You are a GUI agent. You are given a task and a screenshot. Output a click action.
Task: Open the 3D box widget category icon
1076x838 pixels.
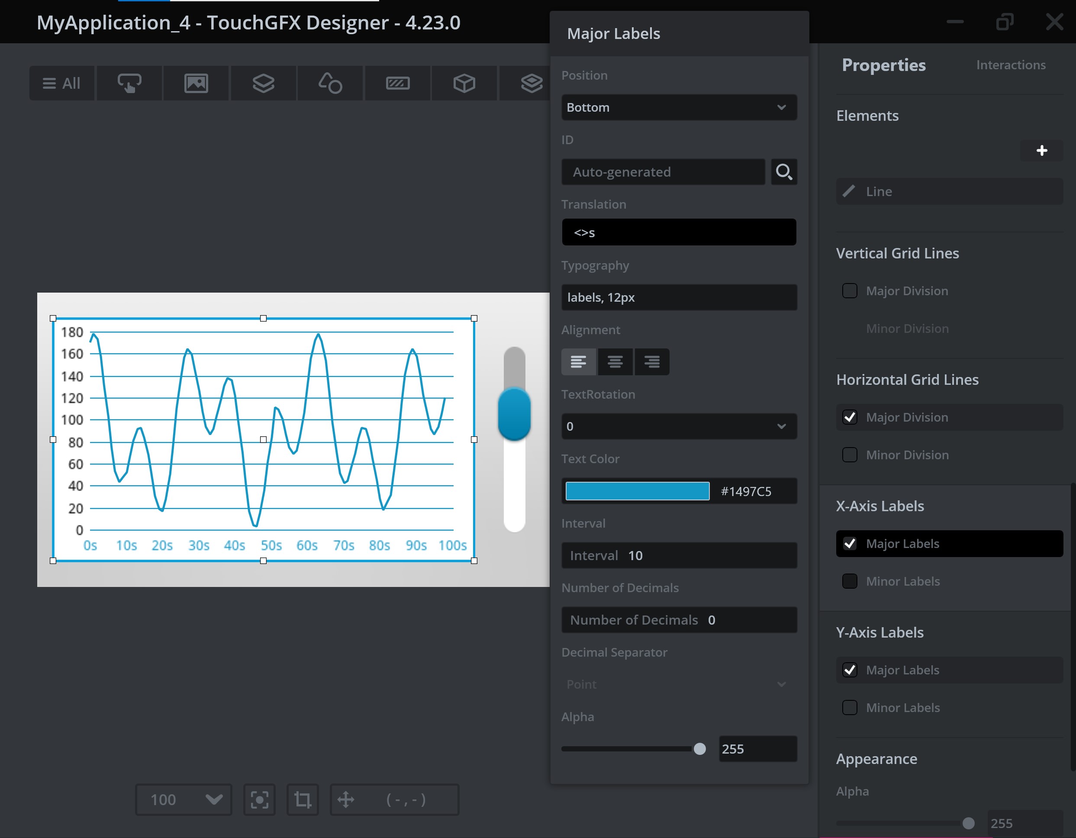click(464, 83)
